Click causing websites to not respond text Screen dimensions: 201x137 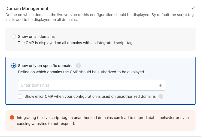(x=46, y=124)
